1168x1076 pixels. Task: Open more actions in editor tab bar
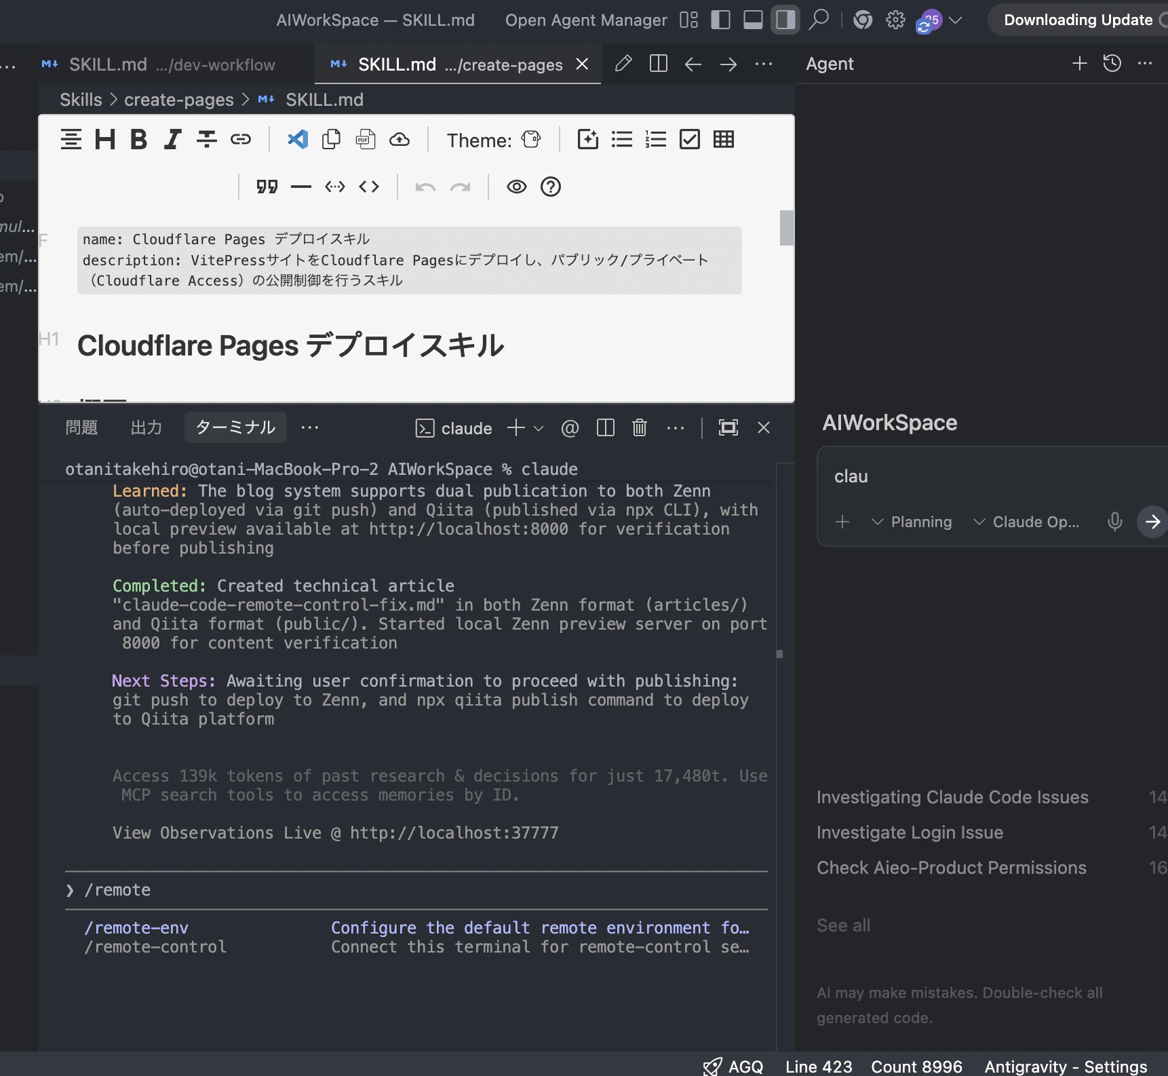[764, 64]
